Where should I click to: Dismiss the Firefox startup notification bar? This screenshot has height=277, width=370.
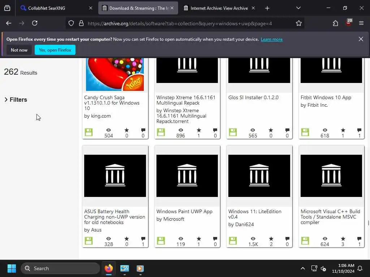[x=361, y=39]
